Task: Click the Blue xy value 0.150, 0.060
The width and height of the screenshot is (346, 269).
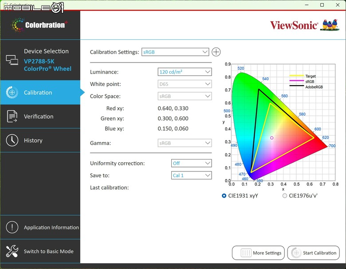Action: [x=173, y=129]
